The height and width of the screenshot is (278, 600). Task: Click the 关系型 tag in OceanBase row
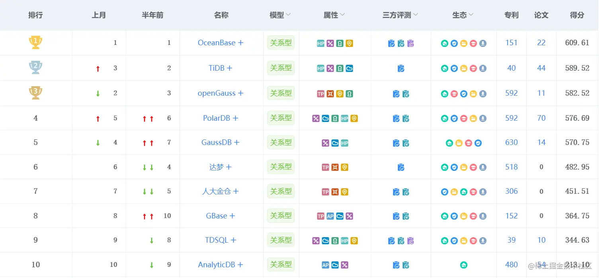(281, 43)
